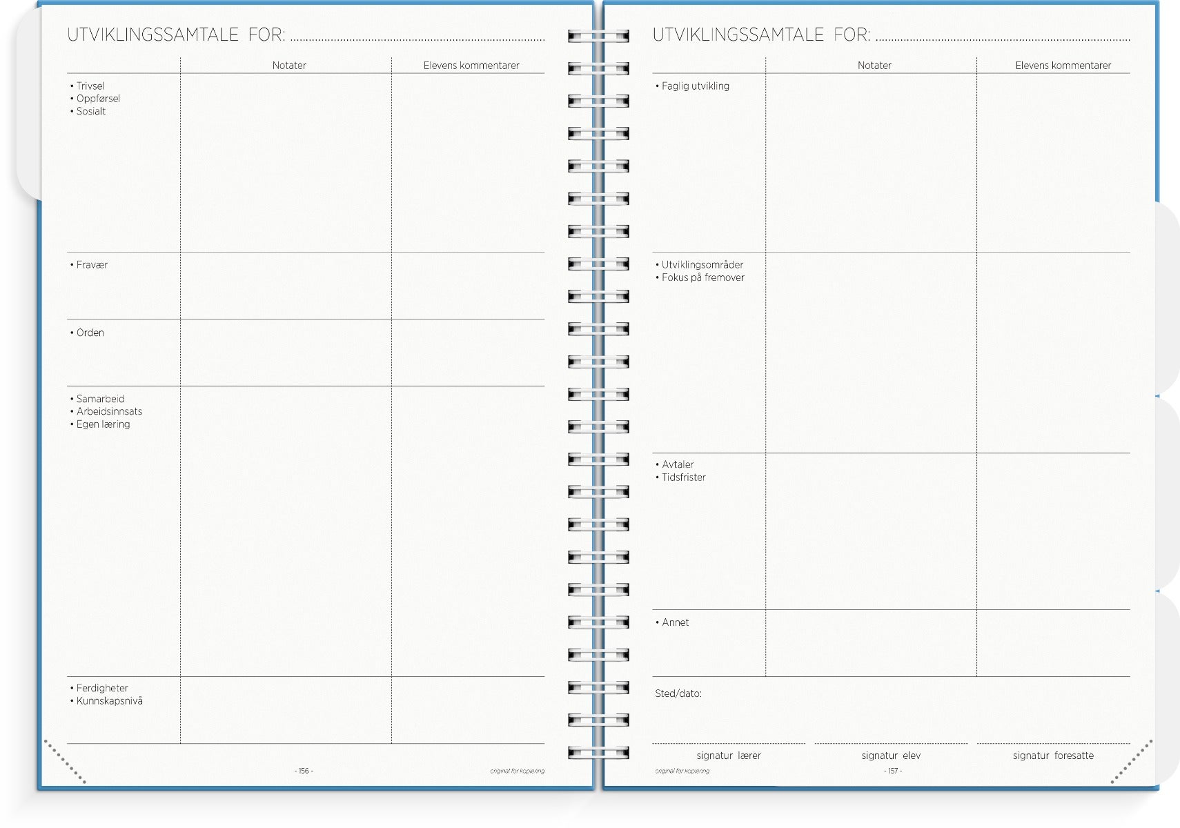Click the signatur foresatte line
The width and height of the screenshot is (1180, 828).
1053,742
